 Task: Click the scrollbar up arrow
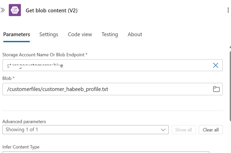230,47
